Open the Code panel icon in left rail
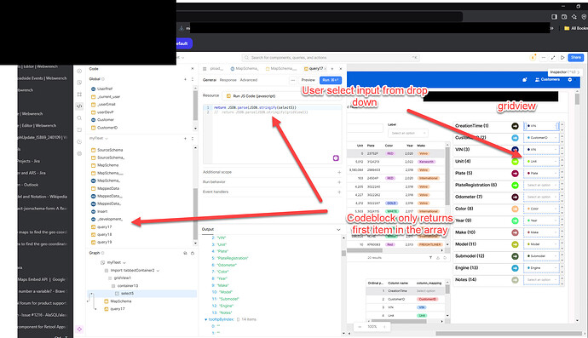 [x=79, y=106]
